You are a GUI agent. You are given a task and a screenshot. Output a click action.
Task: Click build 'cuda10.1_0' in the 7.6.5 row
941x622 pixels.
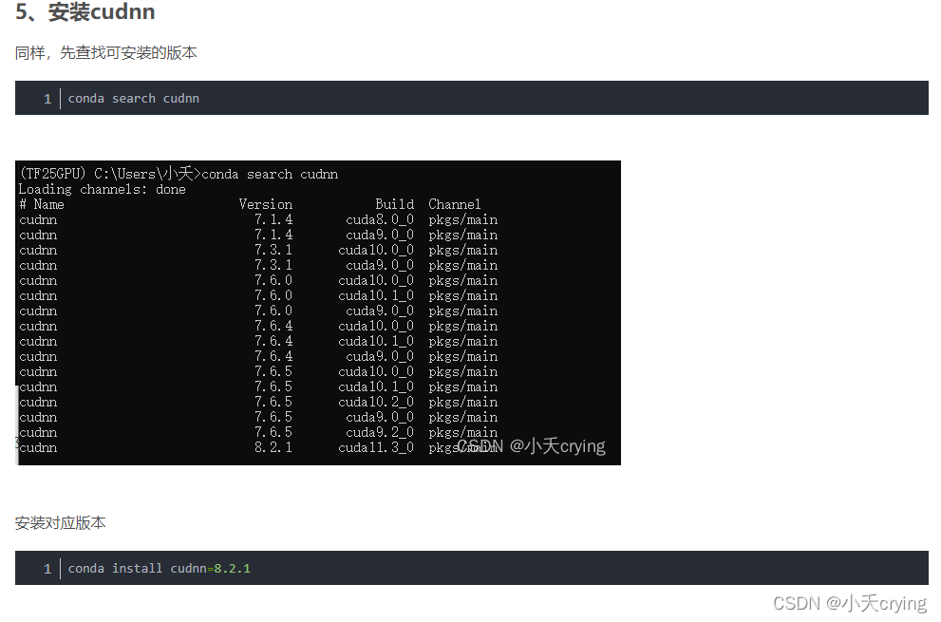coord(376,387)
